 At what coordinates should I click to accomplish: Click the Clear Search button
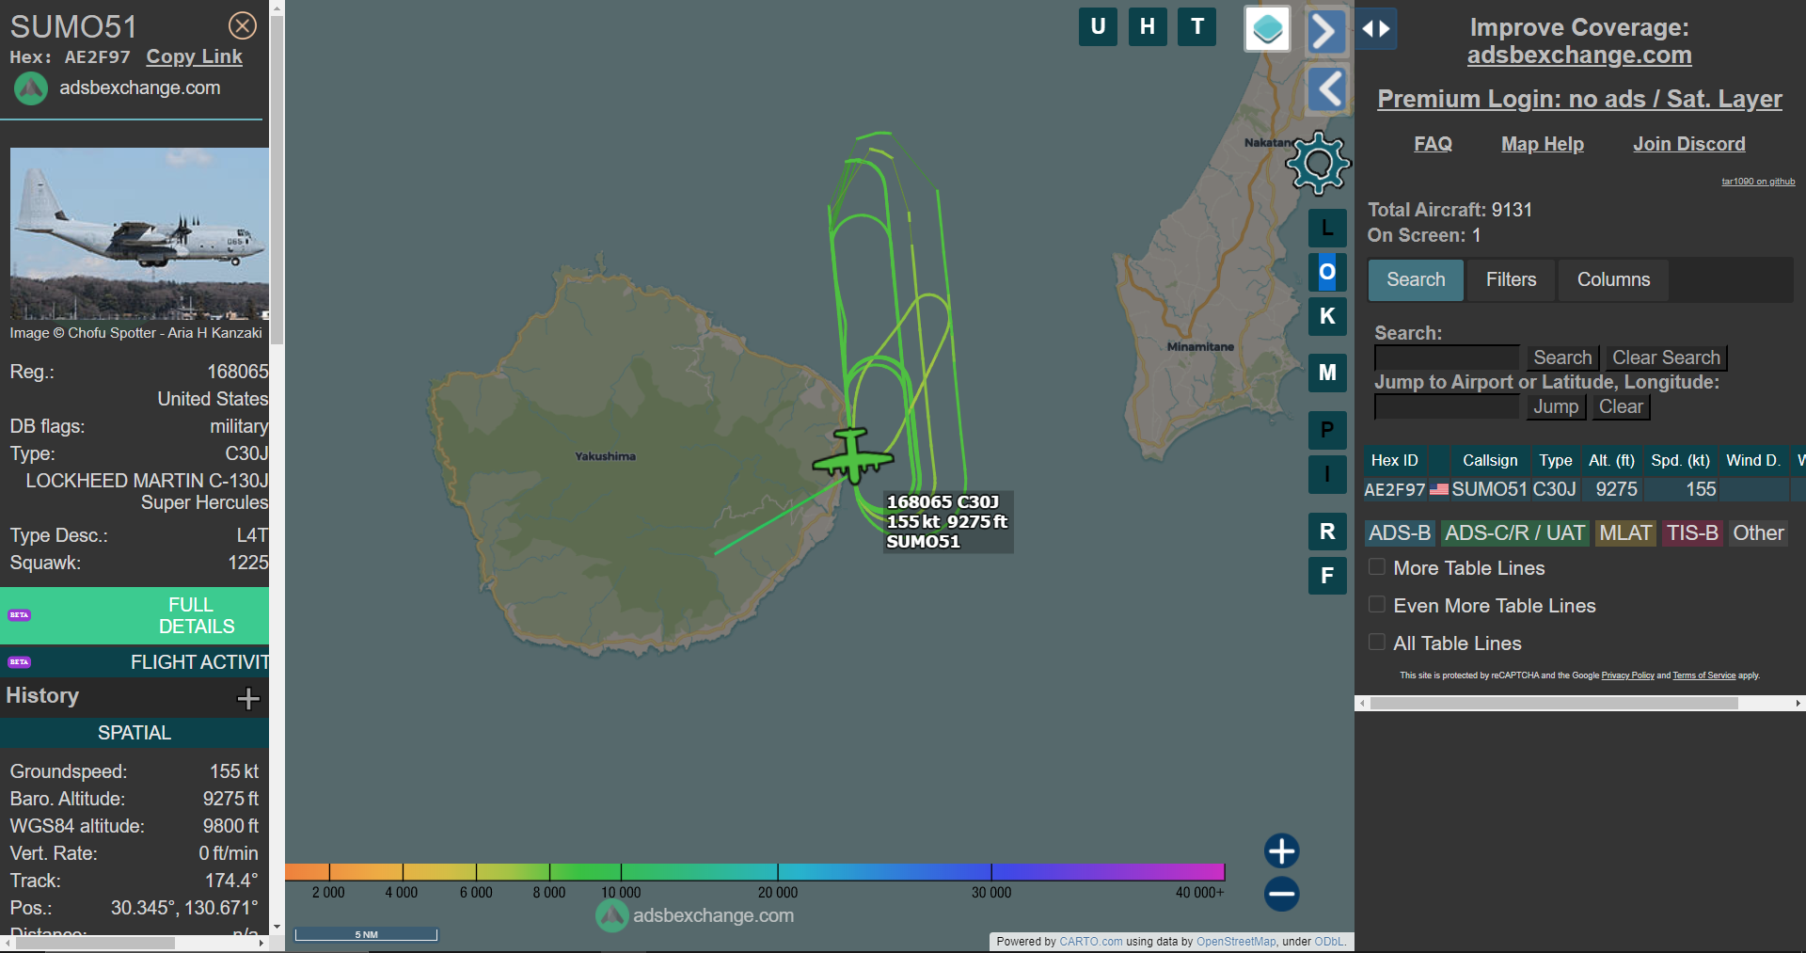click(1666, 357)
